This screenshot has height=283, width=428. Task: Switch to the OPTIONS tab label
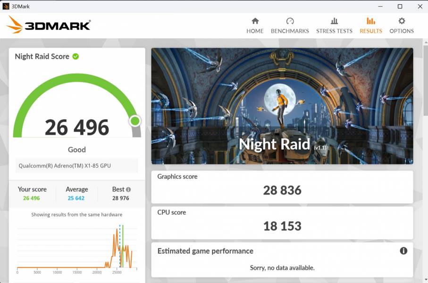(402, 31)
